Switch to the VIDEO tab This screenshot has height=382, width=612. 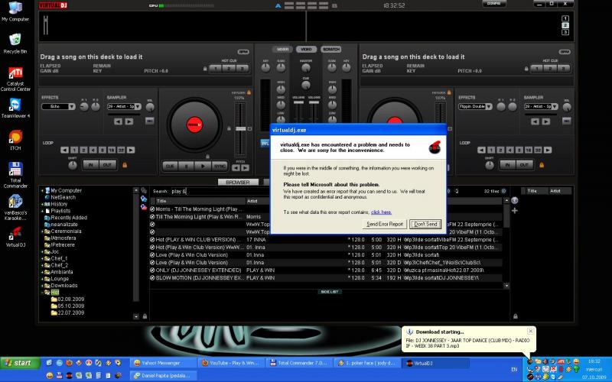click(x=307, y=50)
